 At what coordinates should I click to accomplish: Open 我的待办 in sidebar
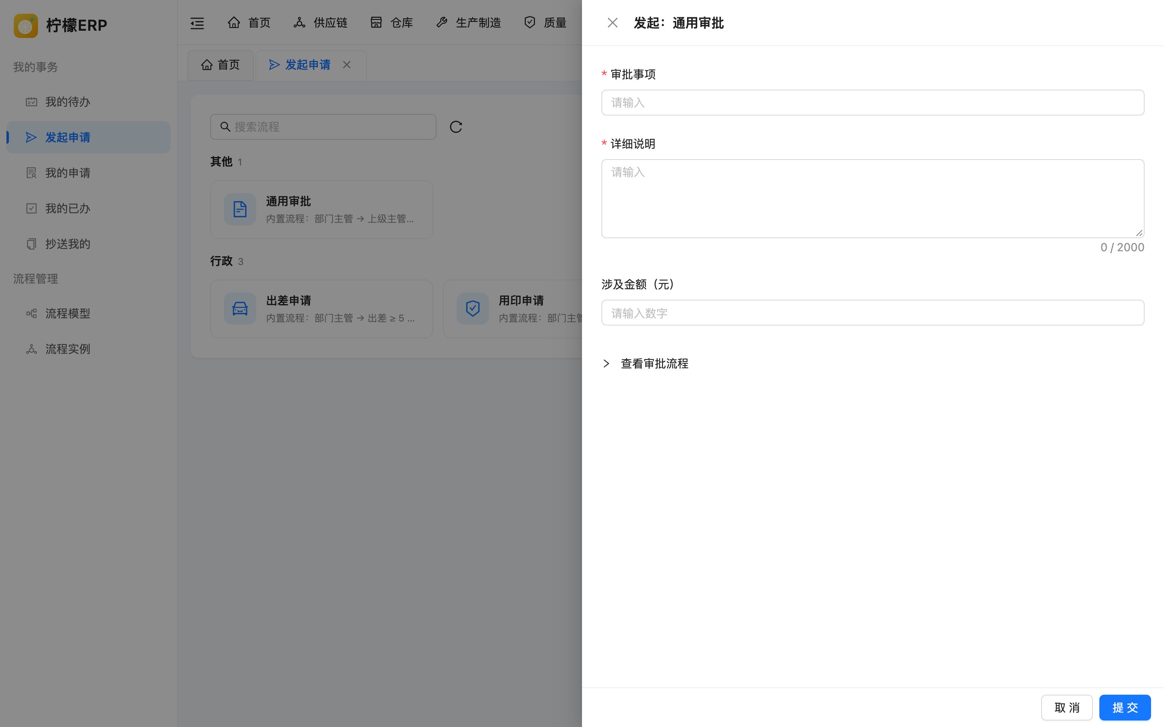89,102
